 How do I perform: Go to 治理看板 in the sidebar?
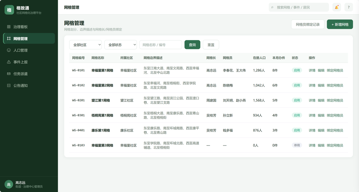tap(29, 27)
